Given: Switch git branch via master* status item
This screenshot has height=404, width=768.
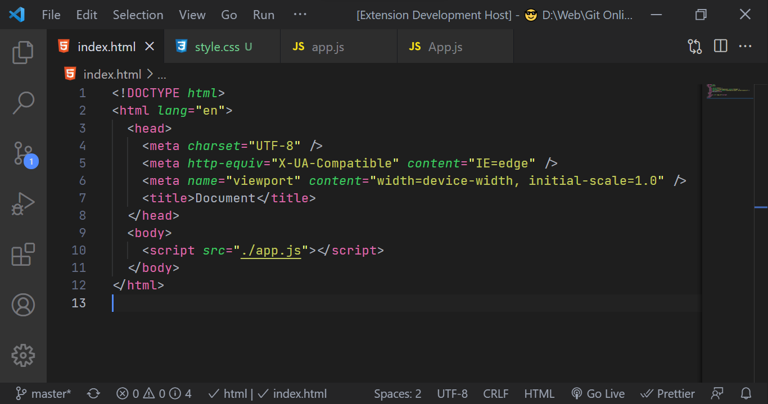Looking at the screenshot, I should (43, 394).
